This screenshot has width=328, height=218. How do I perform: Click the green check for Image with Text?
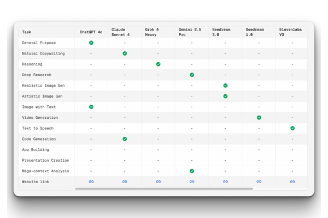(91, 107)
